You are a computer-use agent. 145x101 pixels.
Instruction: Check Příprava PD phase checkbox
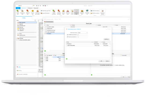pyautogui.click(x=46, y=29)
